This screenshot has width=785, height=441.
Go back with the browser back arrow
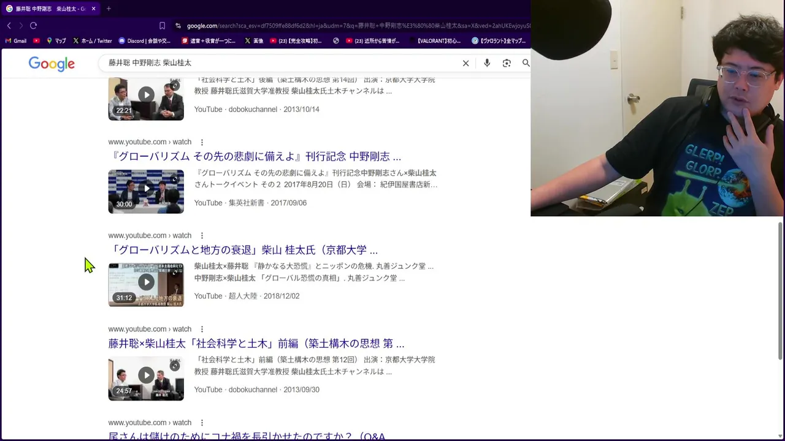point(9,26)
